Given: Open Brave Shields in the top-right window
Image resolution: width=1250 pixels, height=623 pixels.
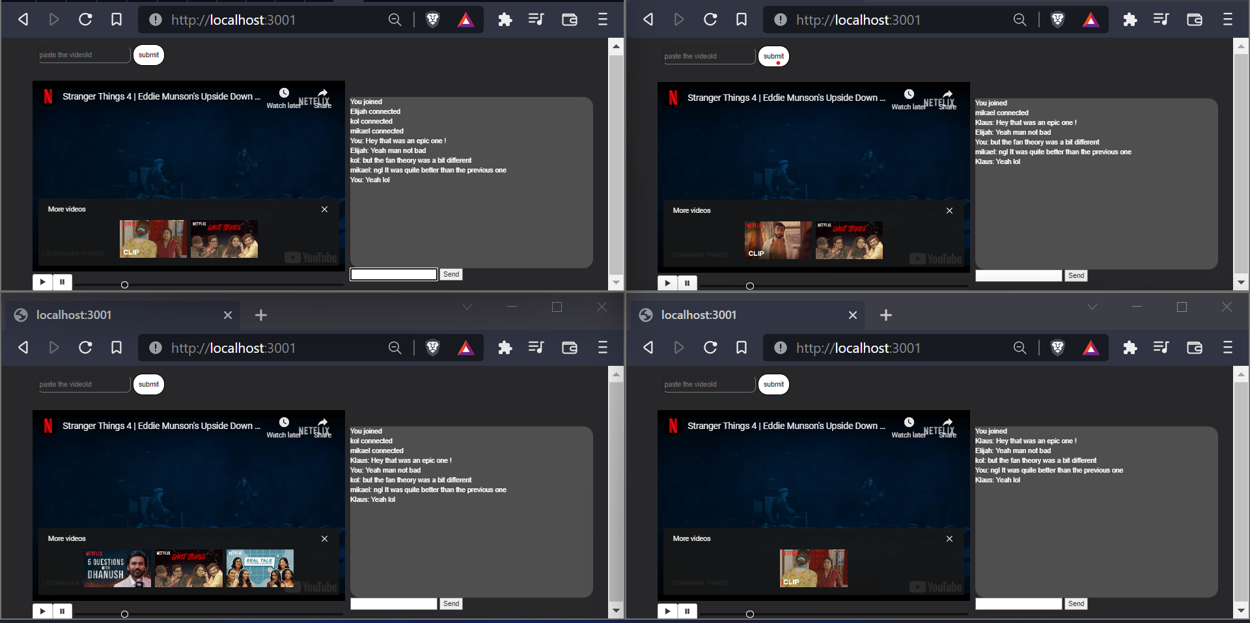Looking at the screenshot, I should [x=1057, y=20].
